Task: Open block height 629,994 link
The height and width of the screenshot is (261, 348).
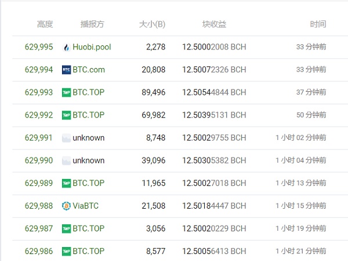Action: click(x=39, y=70)
